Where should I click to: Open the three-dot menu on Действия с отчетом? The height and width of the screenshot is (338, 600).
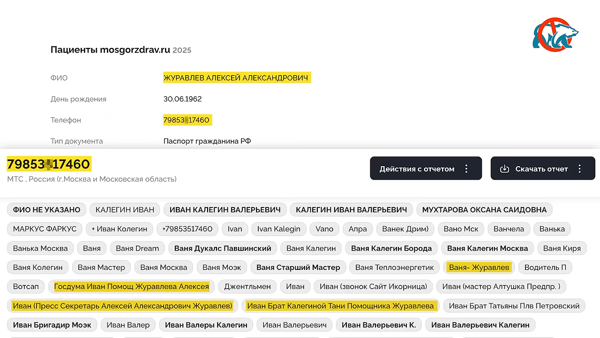[466, 169]
